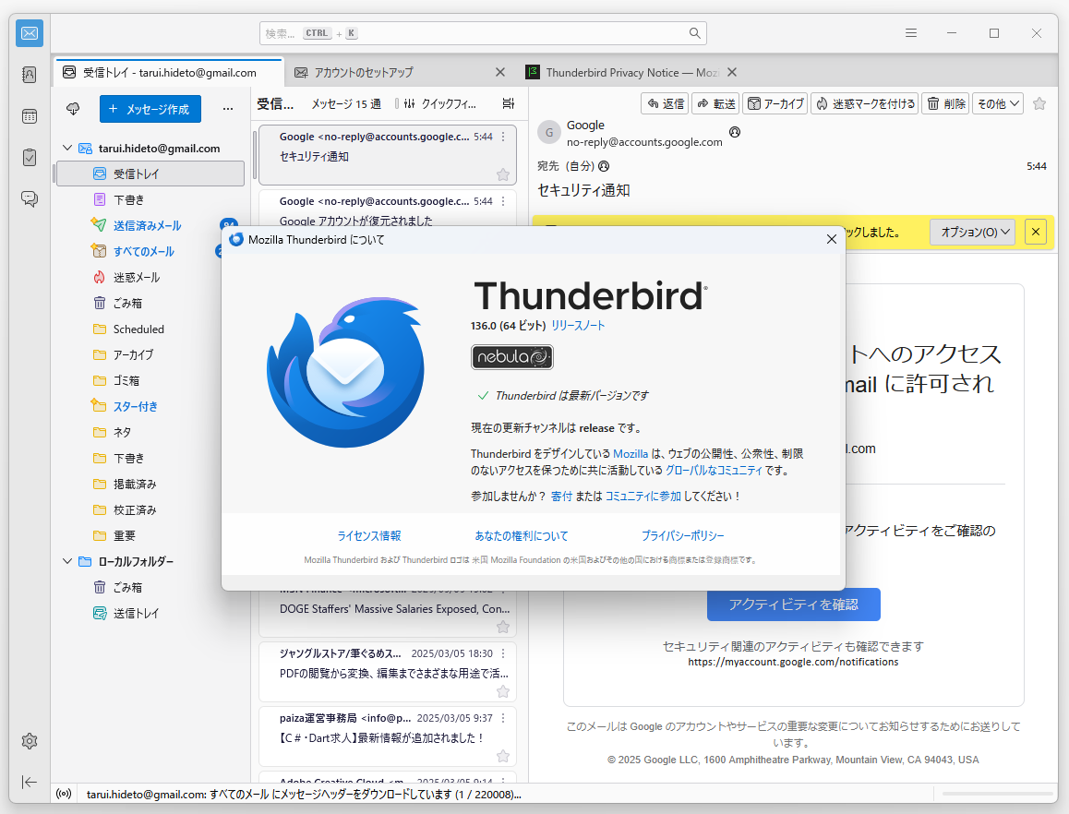Archive the Google security message
This screenshot has width=1069, height=814.
(775, 102)
